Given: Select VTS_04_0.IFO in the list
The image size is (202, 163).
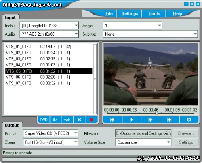Looking at the screenshot, I should (49, 65).
